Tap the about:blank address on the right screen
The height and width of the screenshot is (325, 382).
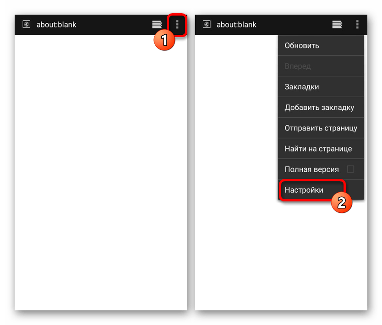pos(236,25)
